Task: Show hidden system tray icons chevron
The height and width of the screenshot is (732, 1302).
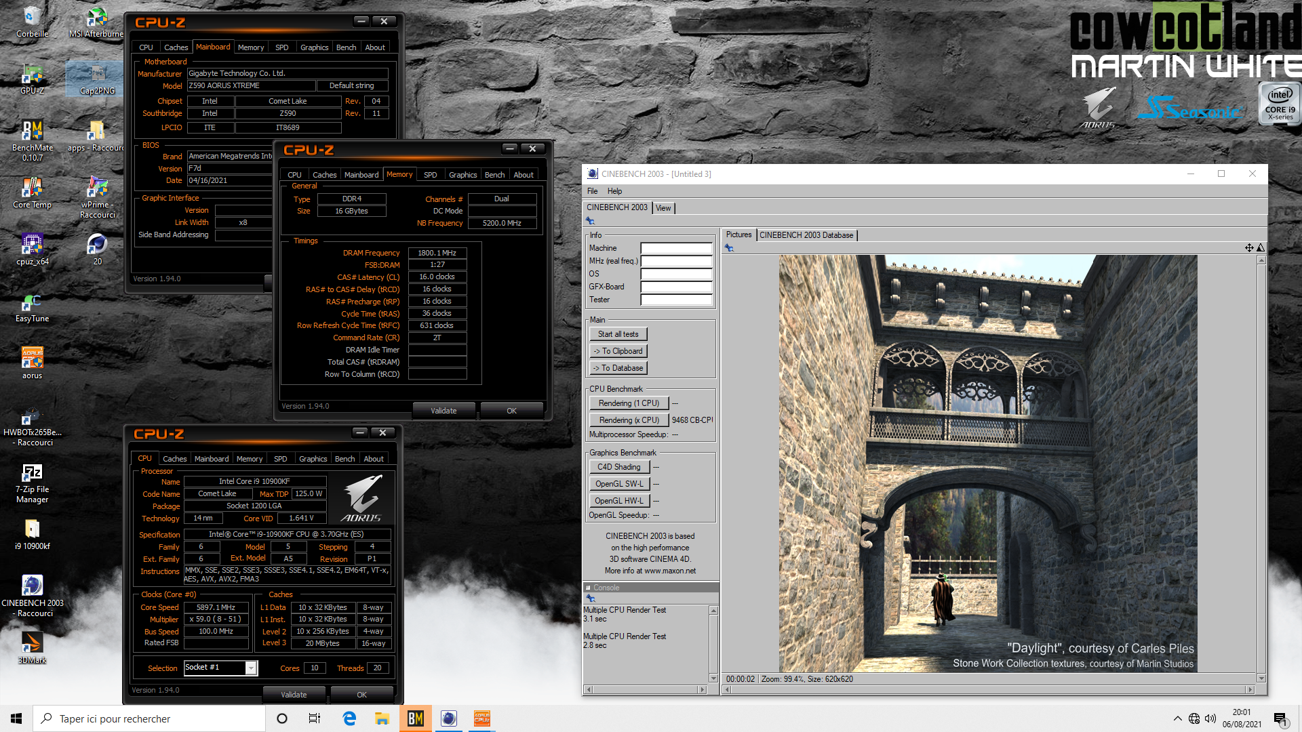Action: coord(1177,718)
